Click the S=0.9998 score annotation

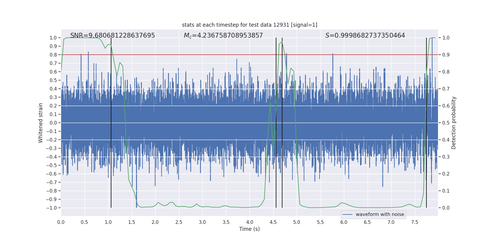pos(365,36)
